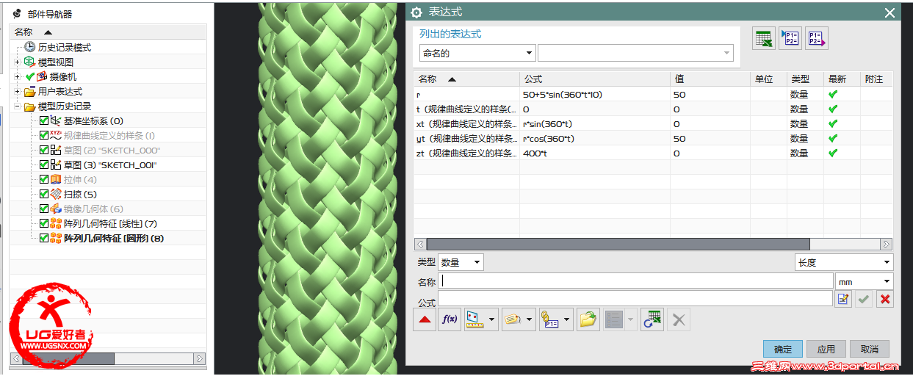Open the 类型 数量 dropdown

[461, 262]
